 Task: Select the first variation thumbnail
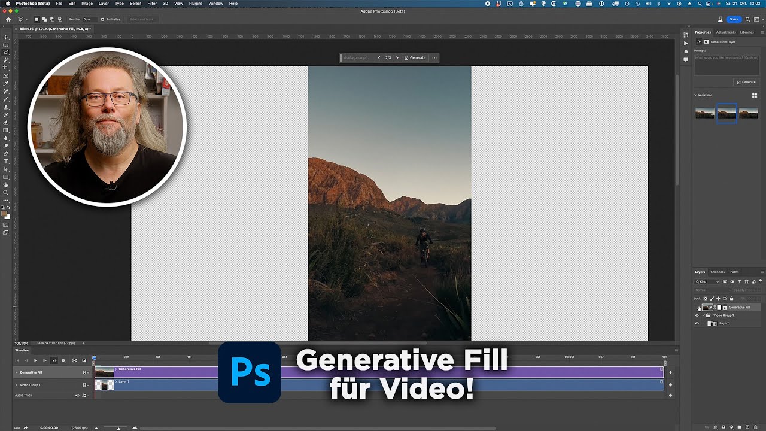(705, 113)
